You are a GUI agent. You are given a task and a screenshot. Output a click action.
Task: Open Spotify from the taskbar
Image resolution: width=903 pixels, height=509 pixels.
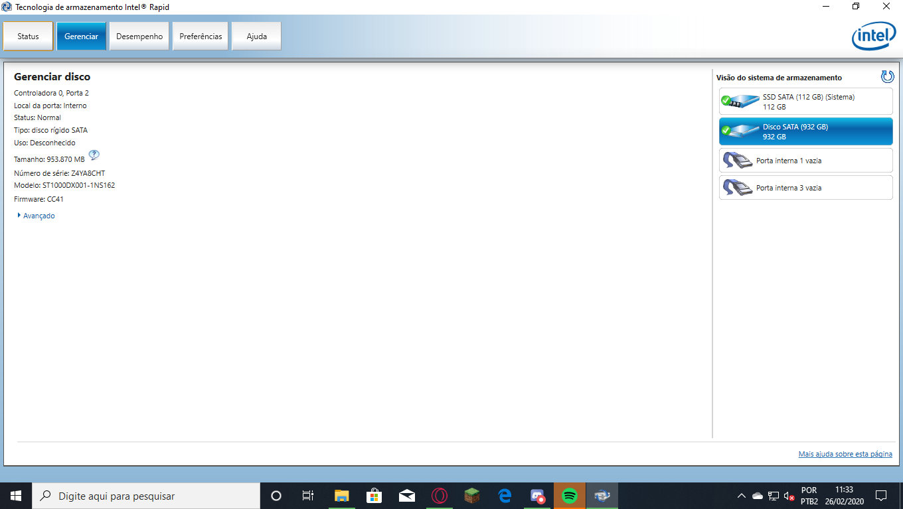[570, 496]
